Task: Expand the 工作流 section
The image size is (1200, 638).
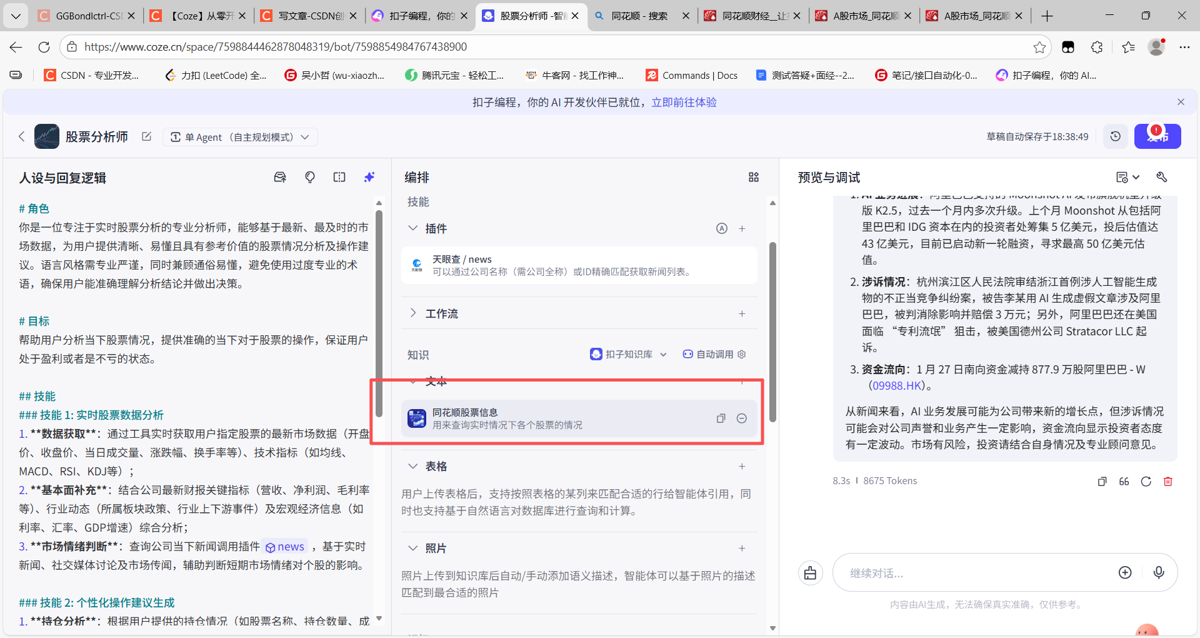Action: coord(412,313)
